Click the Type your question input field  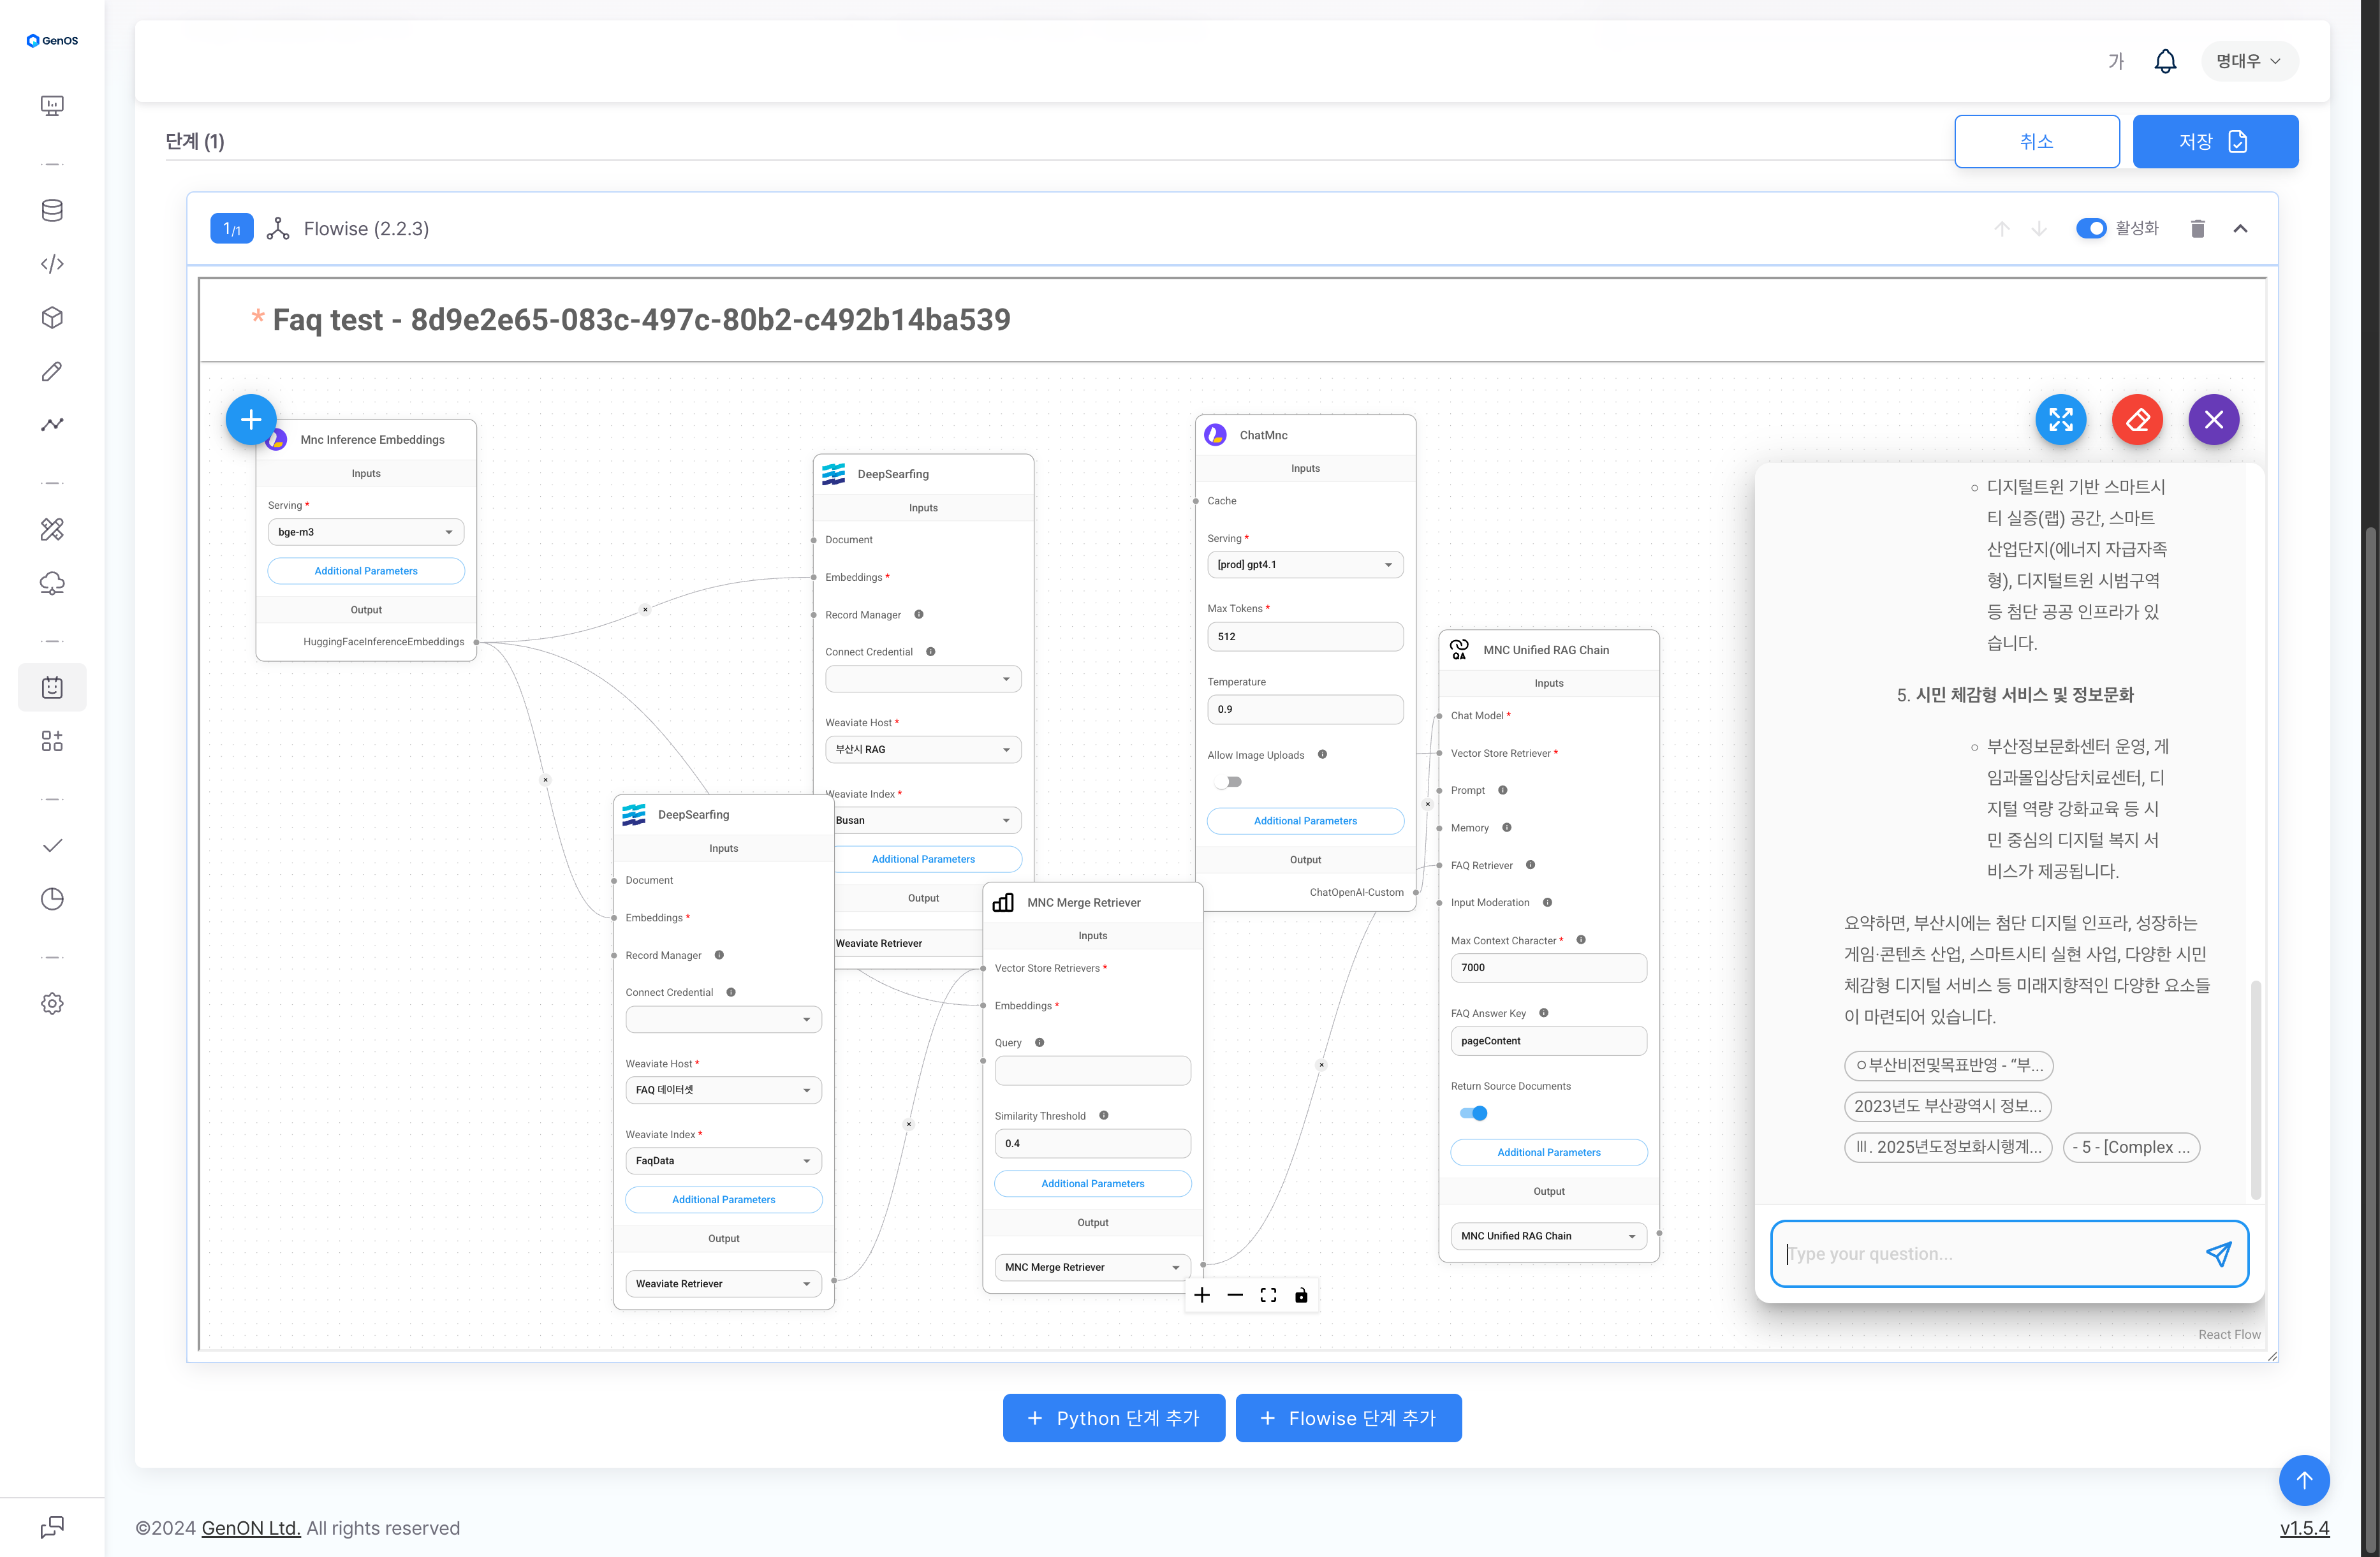(1990, 1254)
